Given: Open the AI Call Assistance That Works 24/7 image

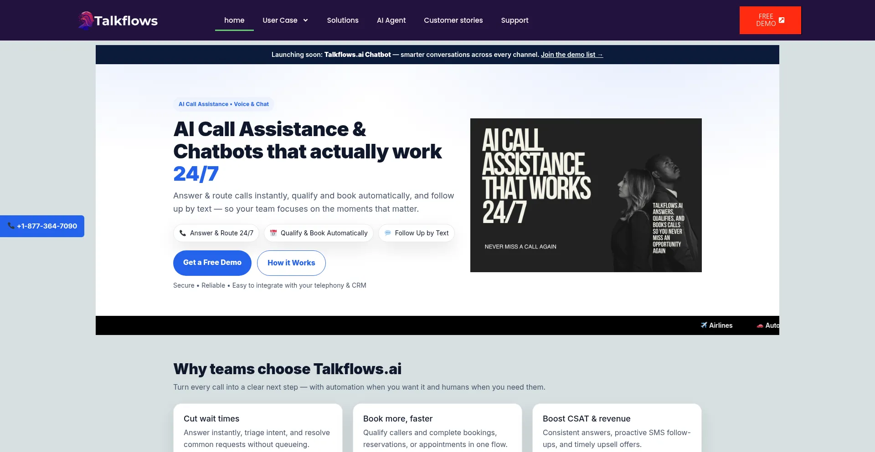Looking at the screenshot, I should pyautogui.click(x=586, y=195).
